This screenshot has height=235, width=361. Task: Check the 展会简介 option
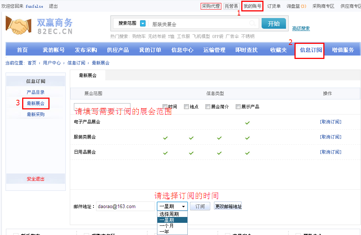[x=208, y=106]
